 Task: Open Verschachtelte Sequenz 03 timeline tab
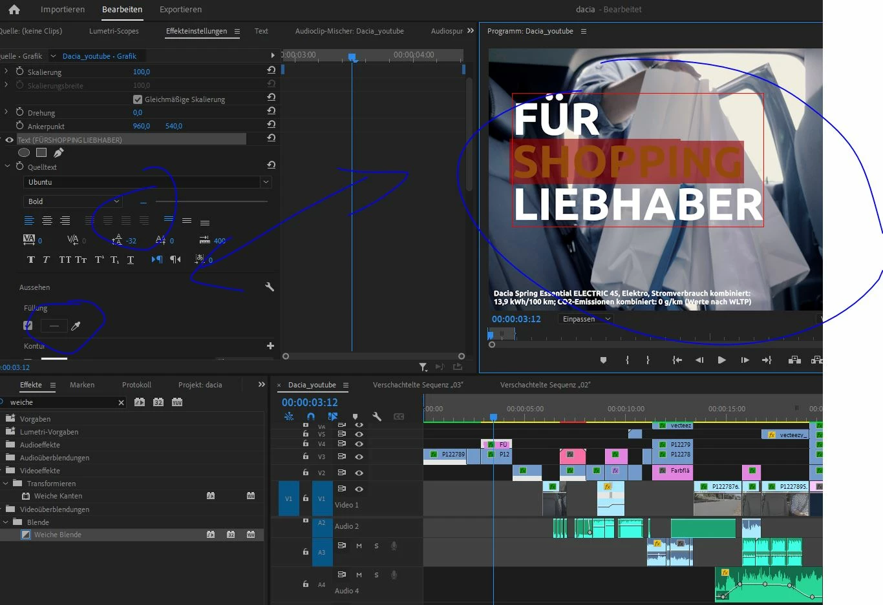pyautogui.click(x=418, y=385)
